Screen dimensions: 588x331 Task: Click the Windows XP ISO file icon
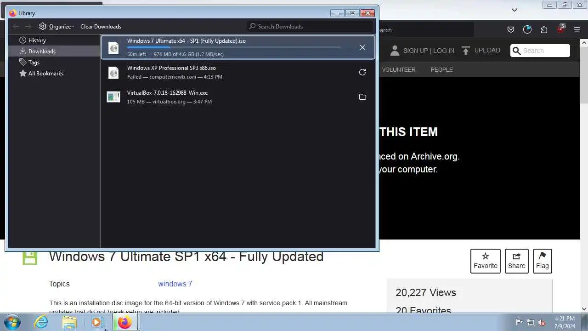click(x=113, y=73)
